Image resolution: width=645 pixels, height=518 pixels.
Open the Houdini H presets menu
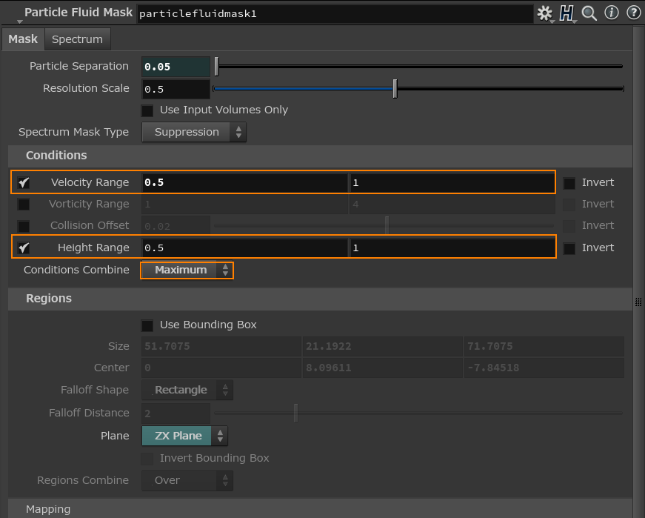(567, 13)
